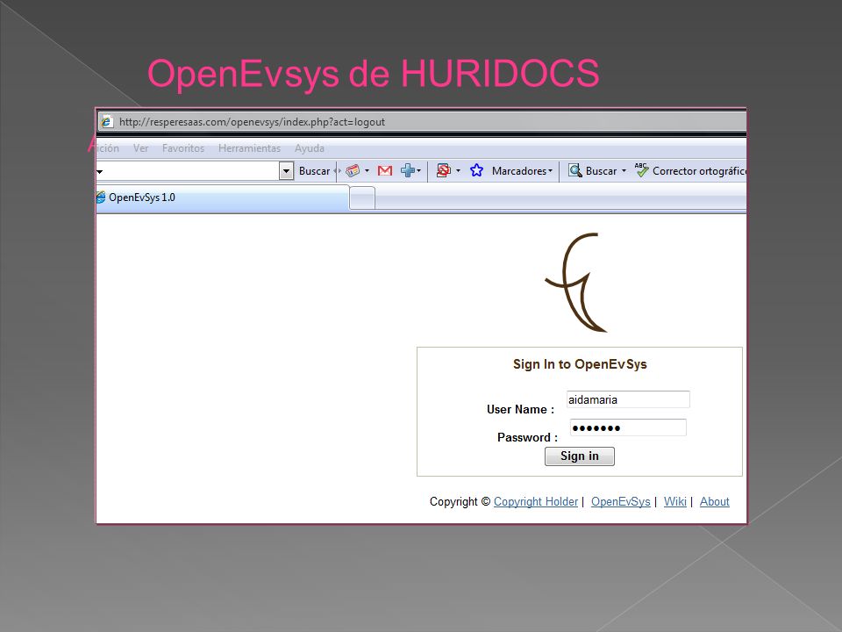This screenshot has width=842, height=632.
Task: Click the ABC spell check icon
Action: point(641,169)
